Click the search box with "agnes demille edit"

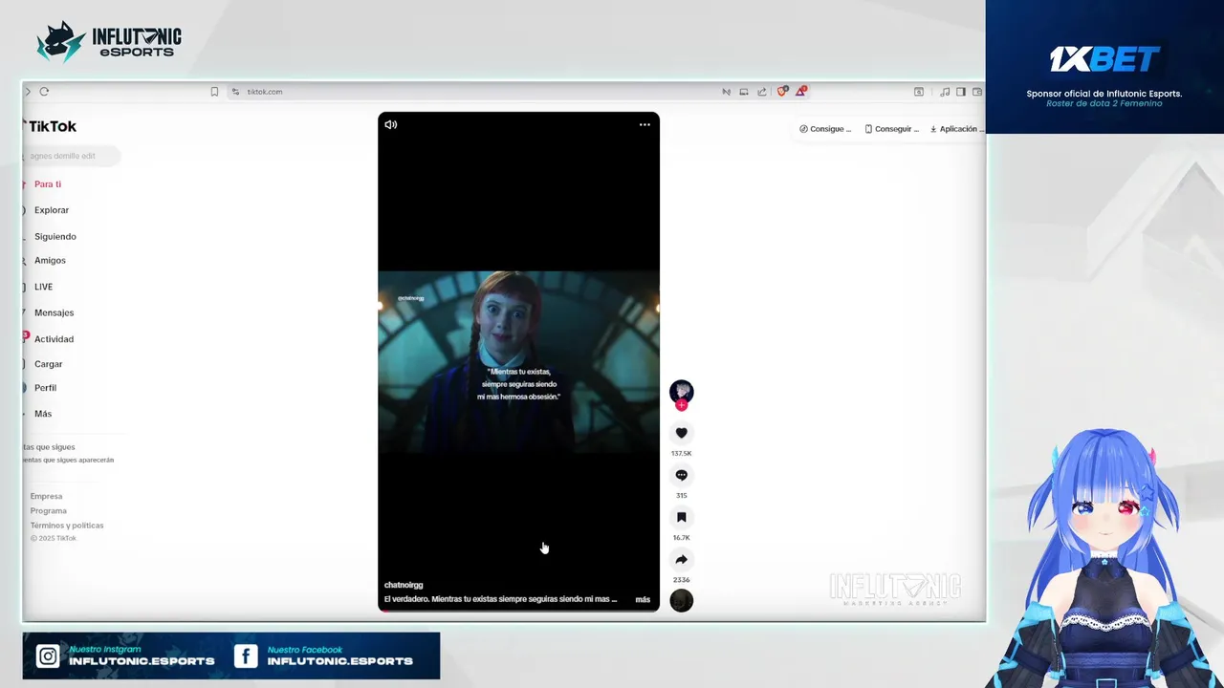[72, 156]
